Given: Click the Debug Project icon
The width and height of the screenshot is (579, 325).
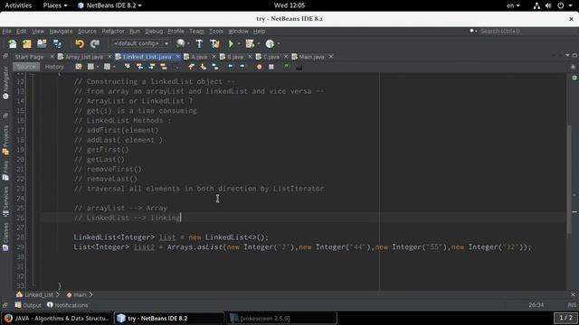Looking at the screenshot, I should point(250,44).
